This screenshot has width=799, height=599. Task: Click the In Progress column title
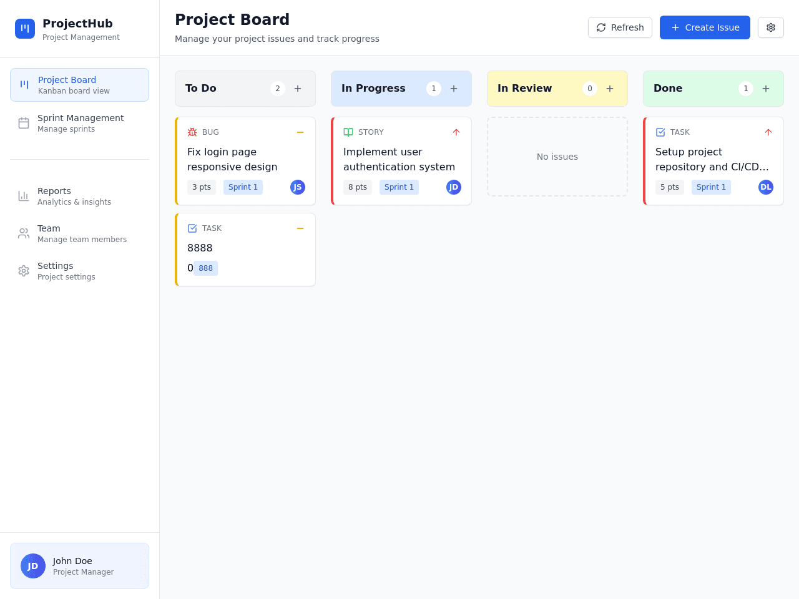(x=373, y=89)
